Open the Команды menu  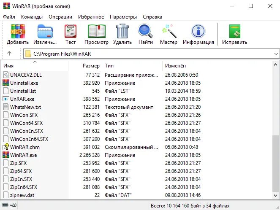pyautogui.click(x=32, y=17)
